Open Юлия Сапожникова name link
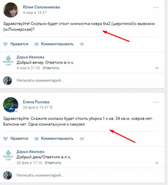Viewport: 168px width, 185px height. [x=41, y=7]
